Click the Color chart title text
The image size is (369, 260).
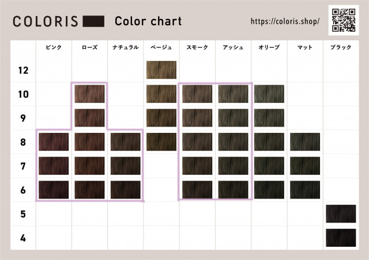coord(148,21)
